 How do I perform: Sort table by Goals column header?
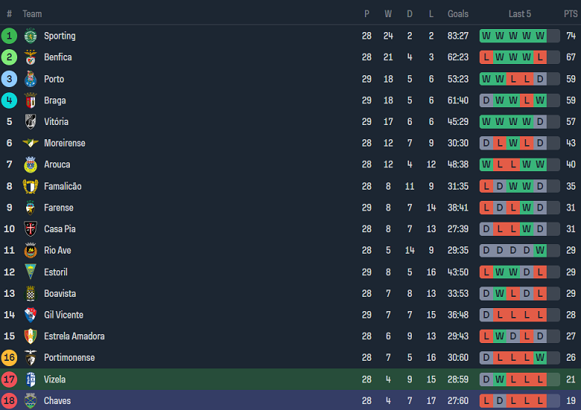click(x=458, y=14)
